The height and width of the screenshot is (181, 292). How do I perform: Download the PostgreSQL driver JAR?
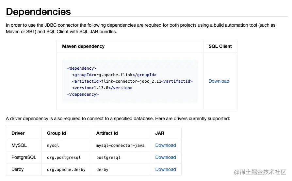pyautogui.click(x=166, y=157)
